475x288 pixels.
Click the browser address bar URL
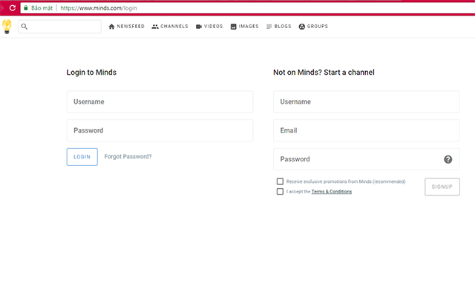point(99,8)
